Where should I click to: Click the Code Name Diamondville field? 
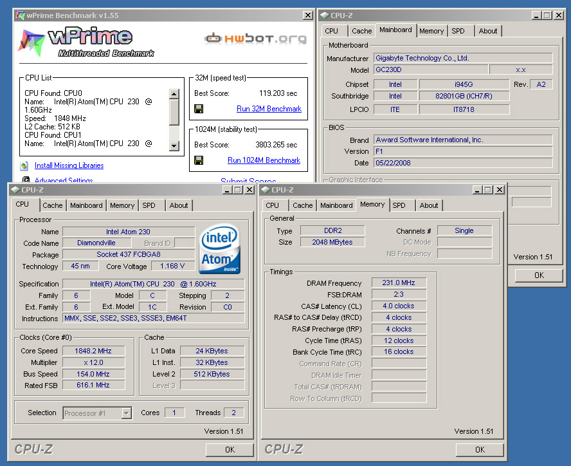point(96,243)
